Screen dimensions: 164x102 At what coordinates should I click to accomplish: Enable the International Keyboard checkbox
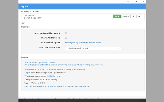[66, 33]
